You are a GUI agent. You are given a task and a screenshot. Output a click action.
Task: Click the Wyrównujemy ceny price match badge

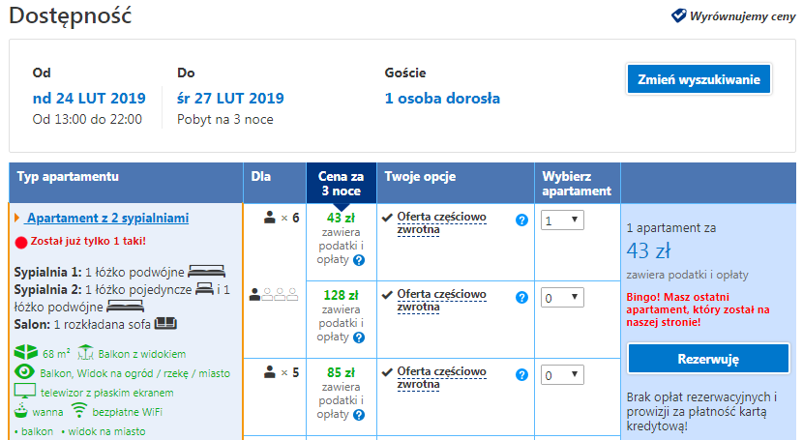coord(734,15)
